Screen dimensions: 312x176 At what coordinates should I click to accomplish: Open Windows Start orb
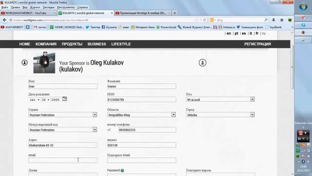coord(303,7)
